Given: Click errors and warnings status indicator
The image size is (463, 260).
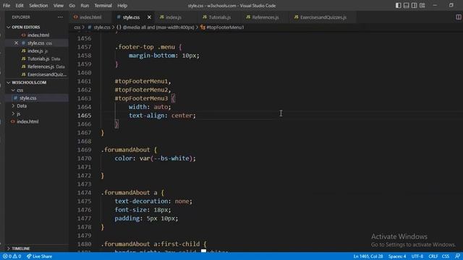Looking at the screenshot, I should tap(12, 256).
